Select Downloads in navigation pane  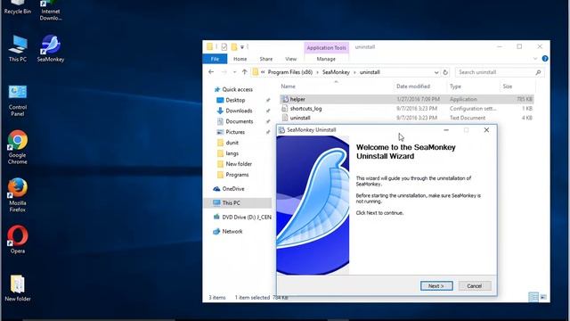pyautogui.click(x=239, y=111)
